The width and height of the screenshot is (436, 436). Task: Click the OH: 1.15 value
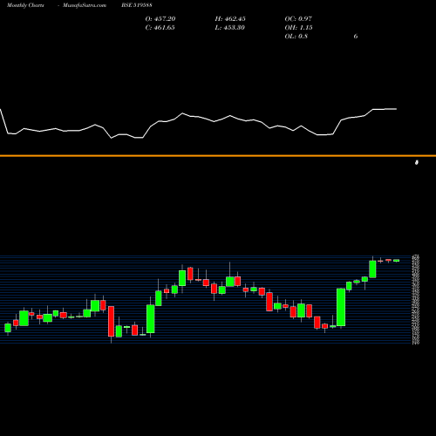point(298,28)
